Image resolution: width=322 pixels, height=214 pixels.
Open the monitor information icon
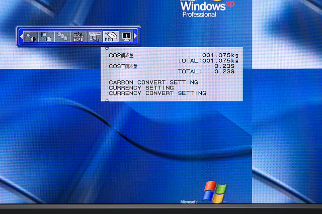coord(126,37)
